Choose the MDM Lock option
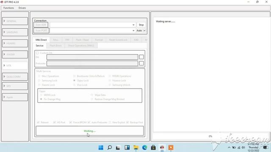 (x=41, y=95)
